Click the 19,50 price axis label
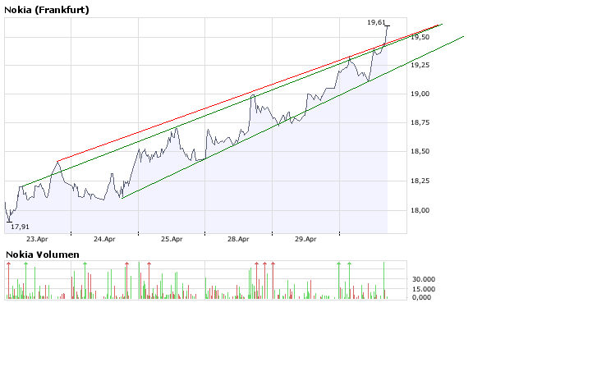The width and height of the screenshot is (606, 390). tap(420, 37)
